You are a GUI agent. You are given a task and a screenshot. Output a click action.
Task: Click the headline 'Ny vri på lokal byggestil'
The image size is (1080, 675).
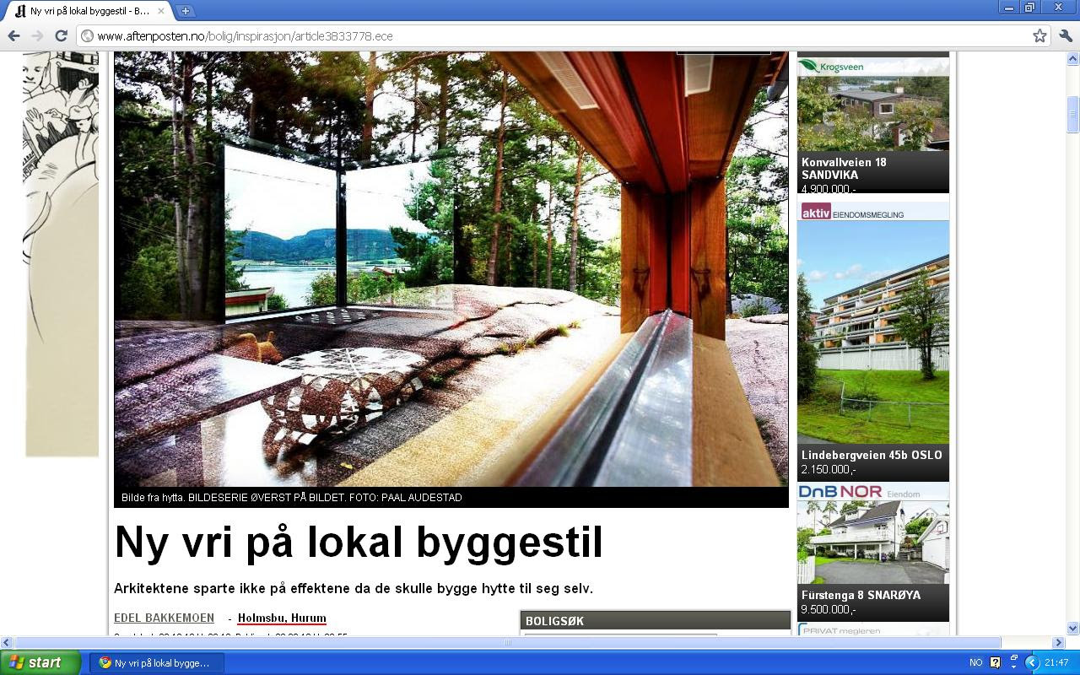(x=359, y=542)
